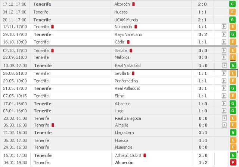The height and width of the screenshot is (167, 239).
Task: Click the 3:2 score against Rayo Vallecano
Action: [x=202, y=34]
